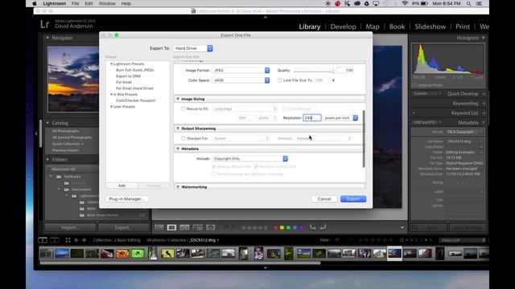Hide top module panel arrow

[x=266, y=17]
